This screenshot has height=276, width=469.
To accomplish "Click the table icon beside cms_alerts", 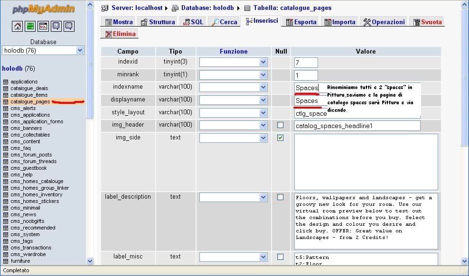I will 5,109.
